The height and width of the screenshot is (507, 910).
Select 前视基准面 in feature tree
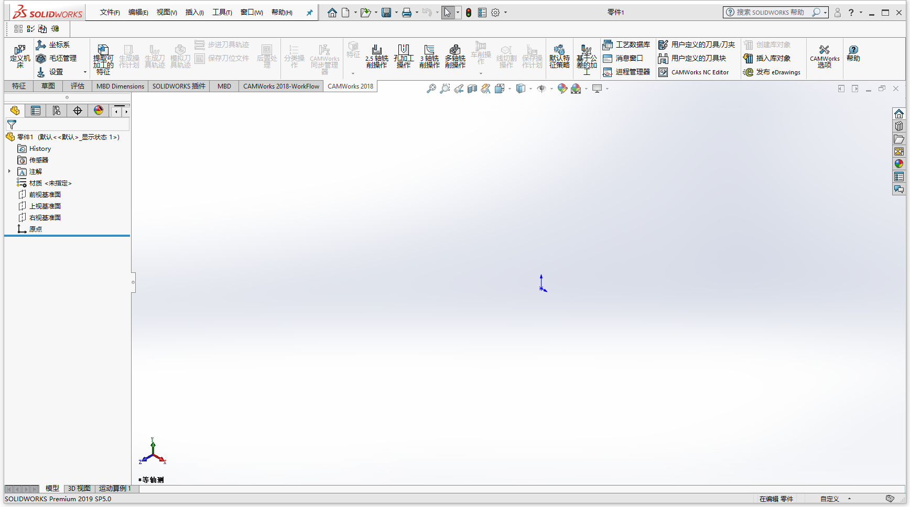tap(40, 195)
